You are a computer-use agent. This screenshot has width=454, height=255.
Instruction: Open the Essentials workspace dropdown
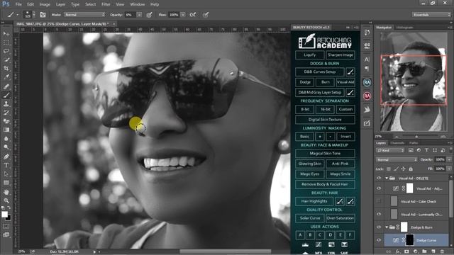(x=431, y=14)
